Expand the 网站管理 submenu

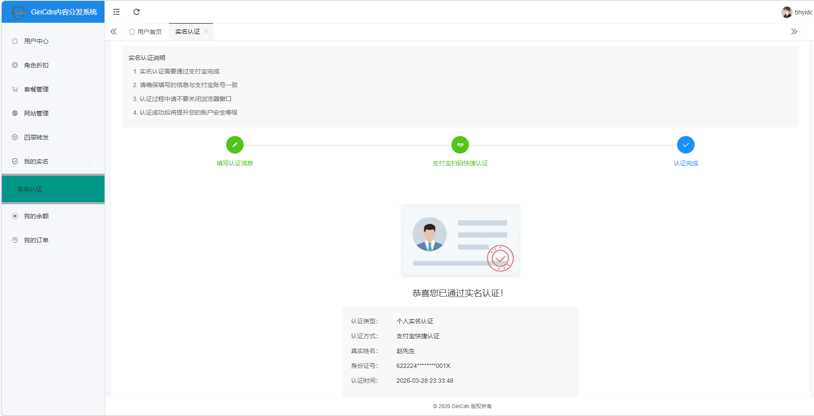[95, 113]
